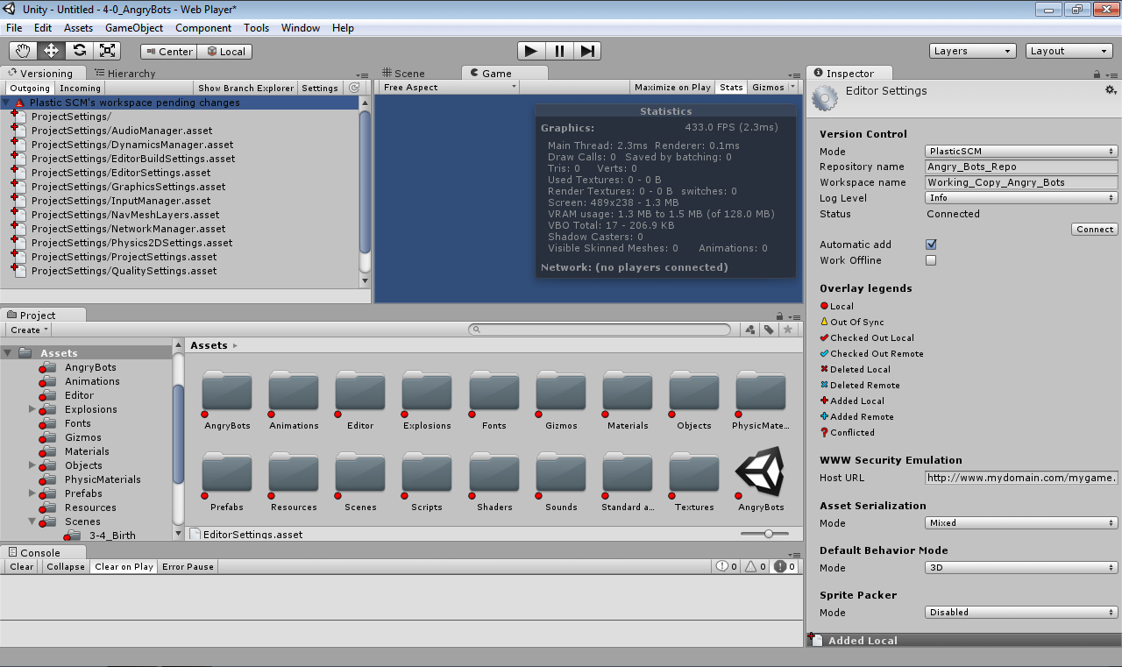Expand the Explosions folder in tree
The image size is (1122, 667).
32,409
